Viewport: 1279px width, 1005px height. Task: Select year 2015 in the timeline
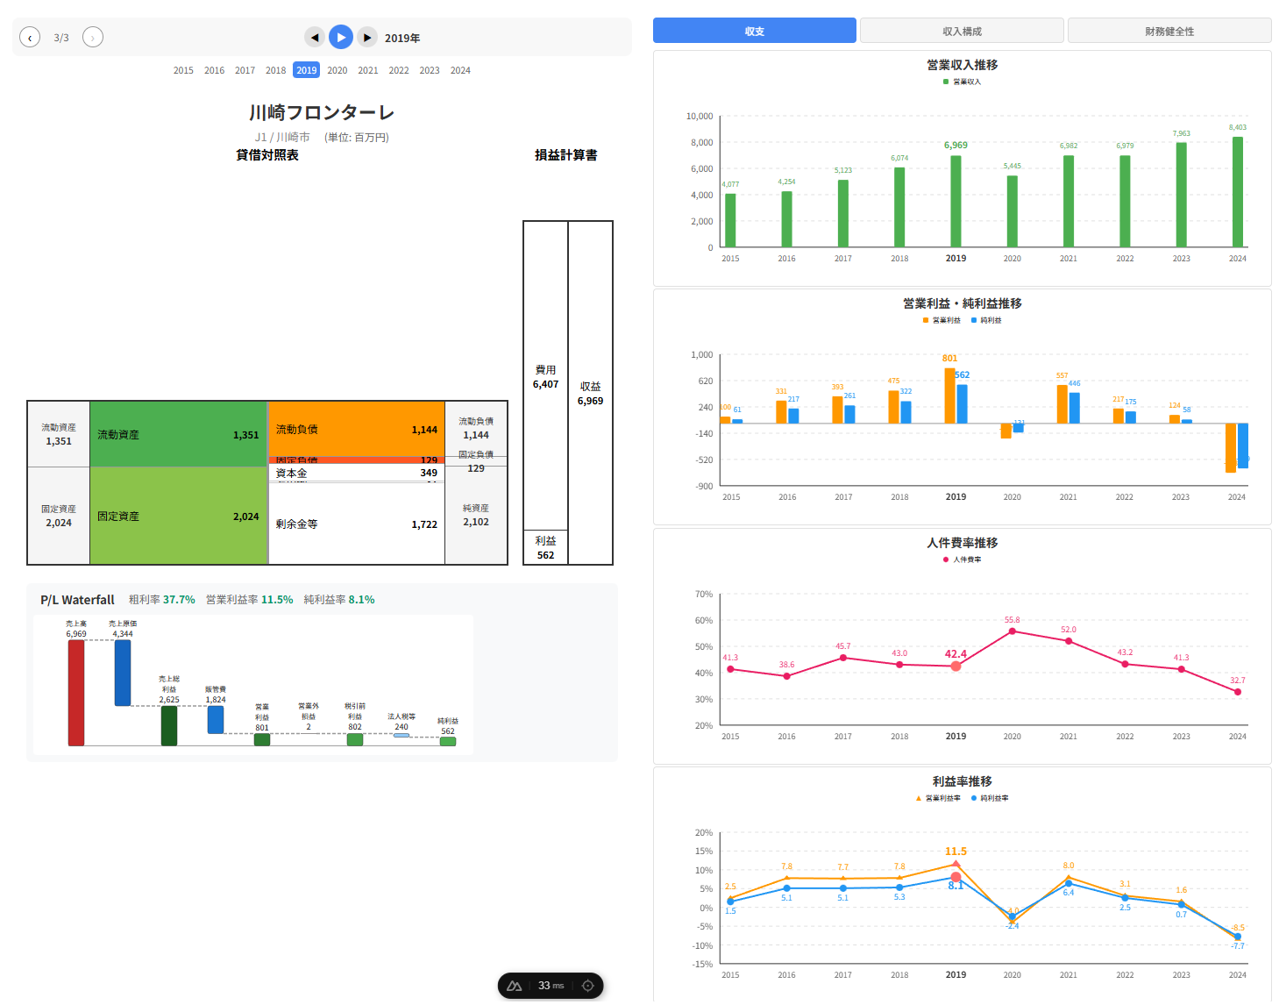183,70
